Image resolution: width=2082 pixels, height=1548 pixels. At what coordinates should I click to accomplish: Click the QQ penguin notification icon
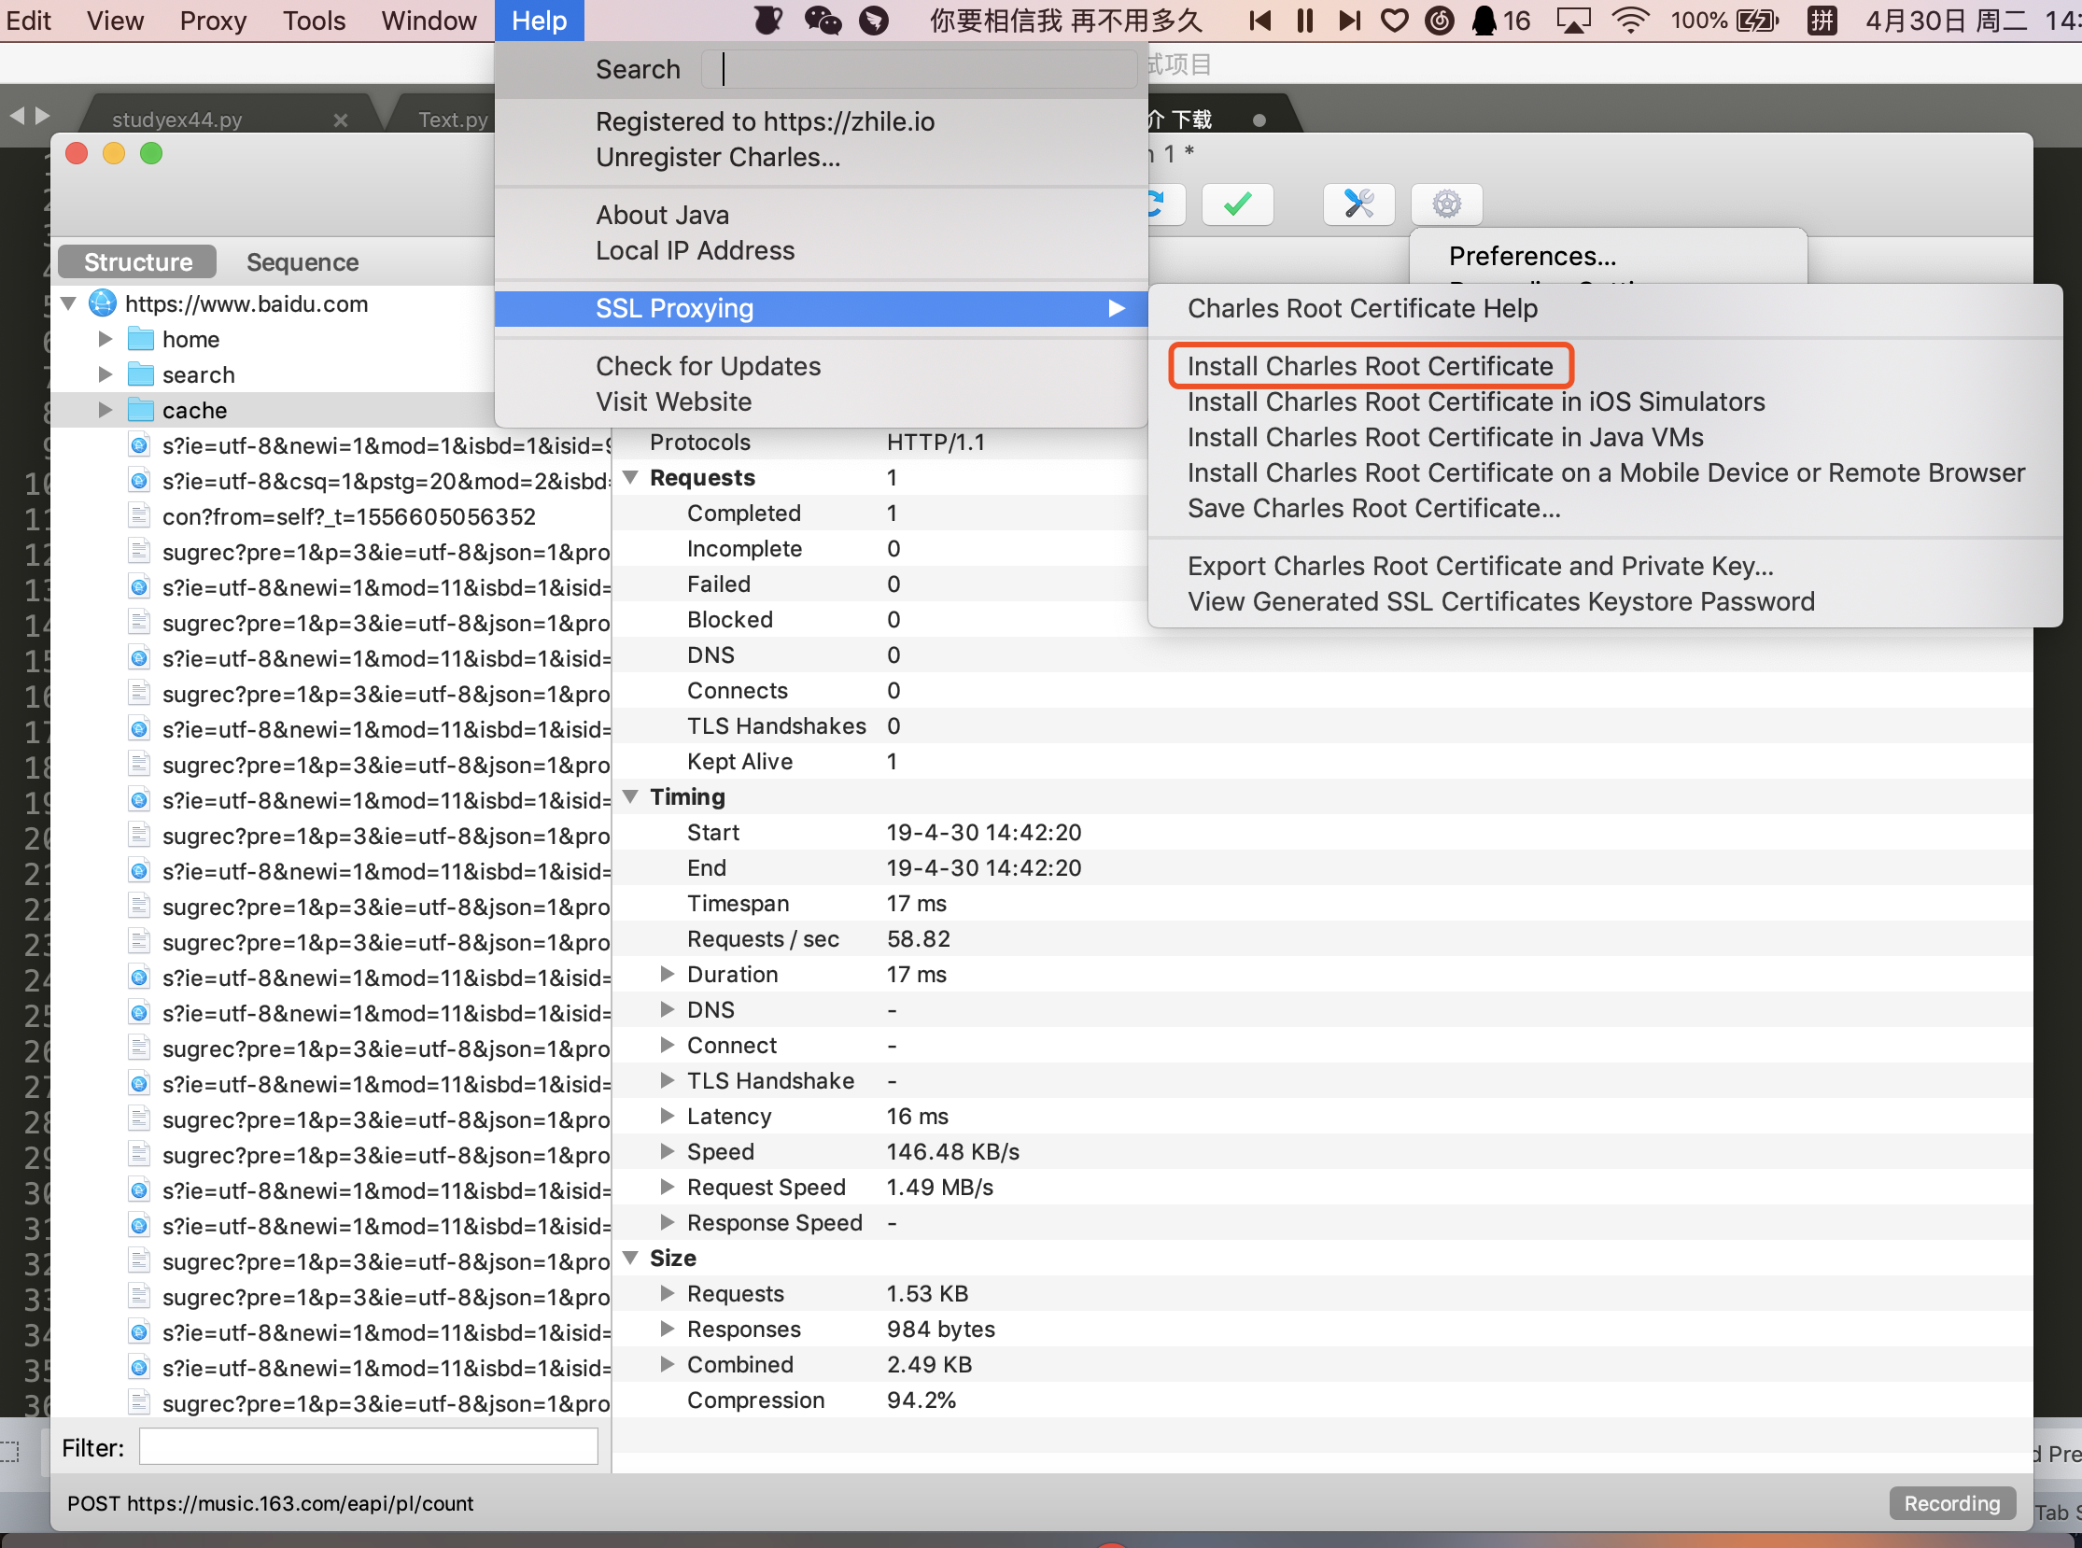[1484, 21]
